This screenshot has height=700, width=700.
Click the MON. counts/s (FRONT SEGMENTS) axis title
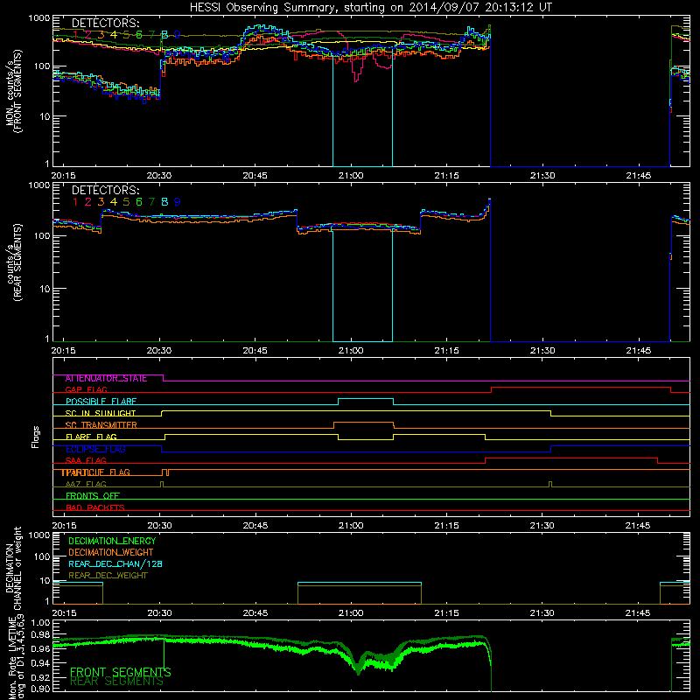13,91
